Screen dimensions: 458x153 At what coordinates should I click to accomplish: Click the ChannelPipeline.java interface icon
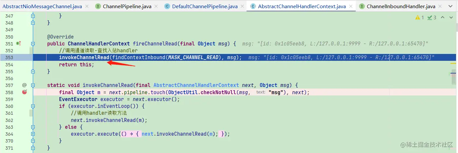(98, 6)
